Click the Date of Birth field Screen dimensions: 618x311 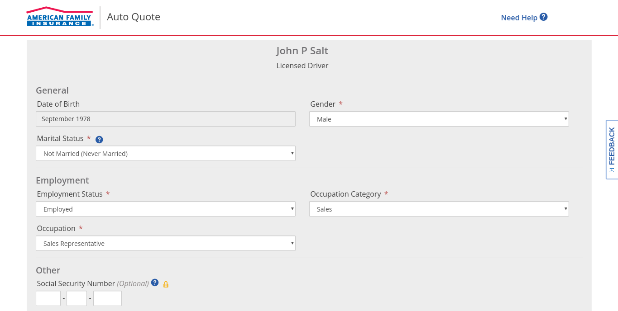point(165,119)
